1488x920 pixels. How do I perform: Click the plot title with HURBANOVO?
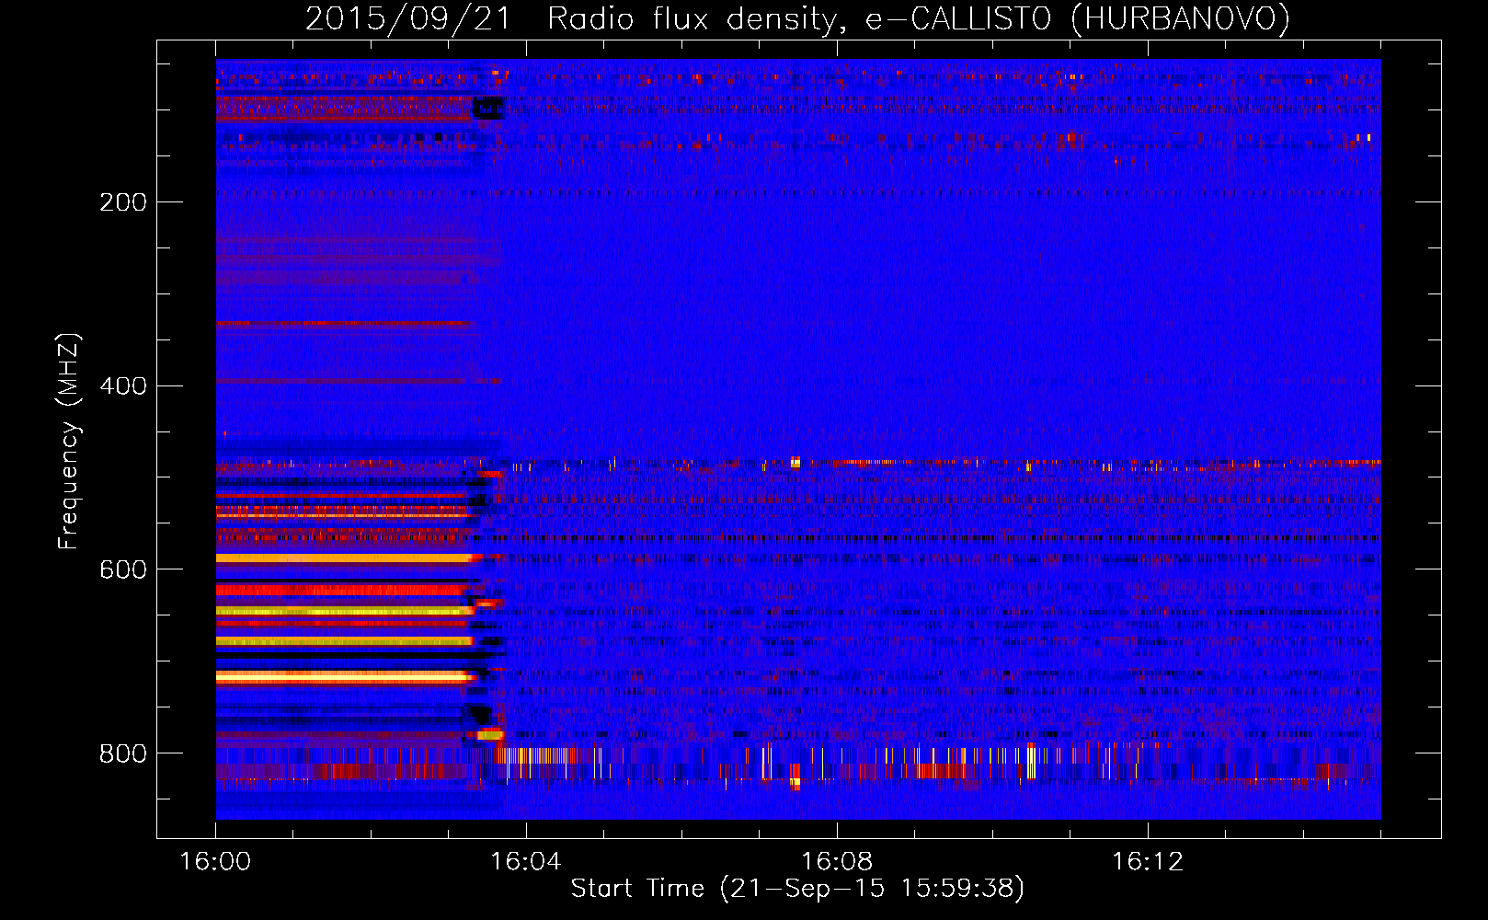(797, 19)
